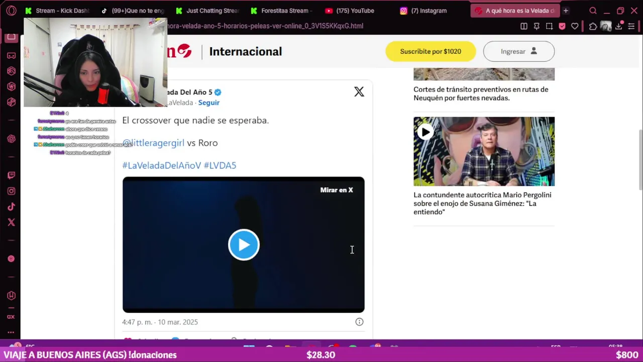Screen dimensions: 643x362
Task: Search tabs with the magnifier icon
Action: [593, 11]
